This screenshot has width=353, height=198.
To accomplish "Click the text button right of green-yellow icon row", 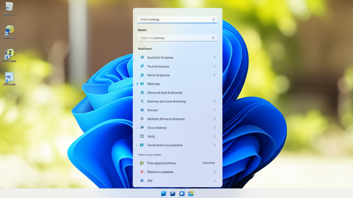I will 209,163.
